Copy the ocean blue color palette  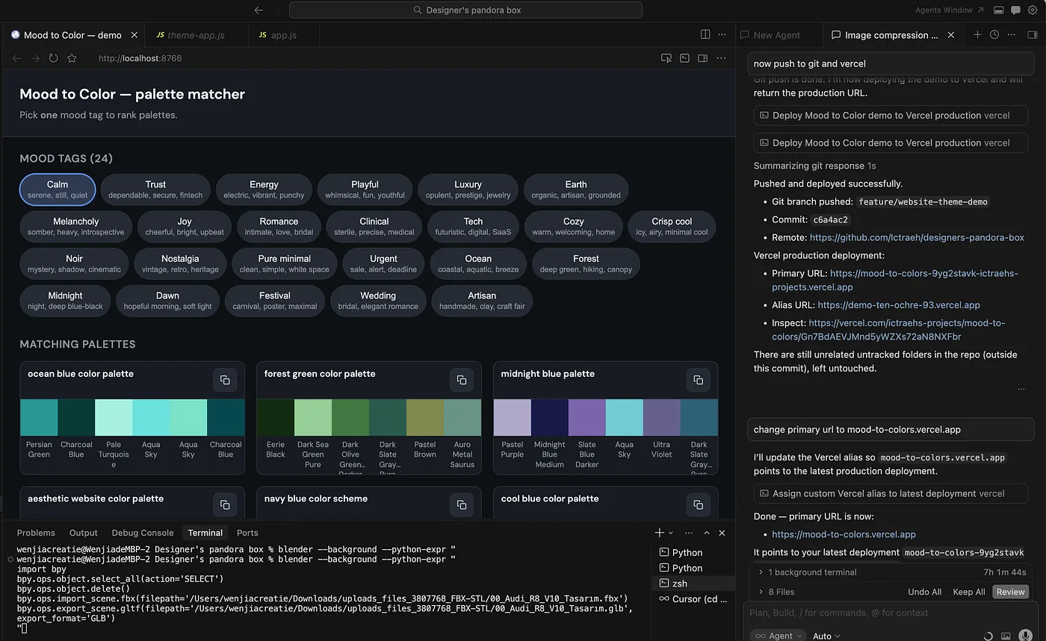225,380
